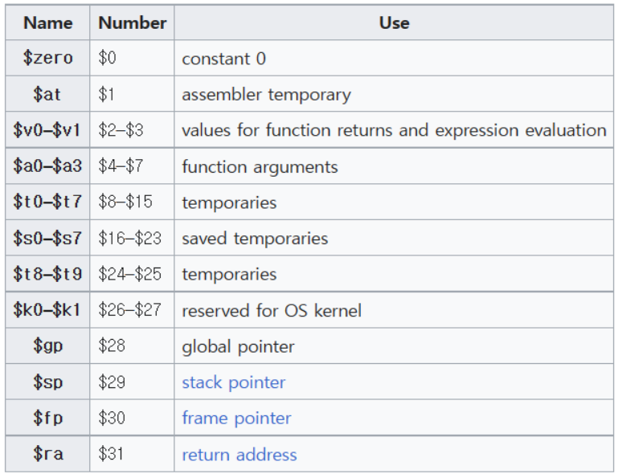This screenshot has height=474, width=618.
Task: Click the "assembler temporary" use text
Action: (266, 95)
